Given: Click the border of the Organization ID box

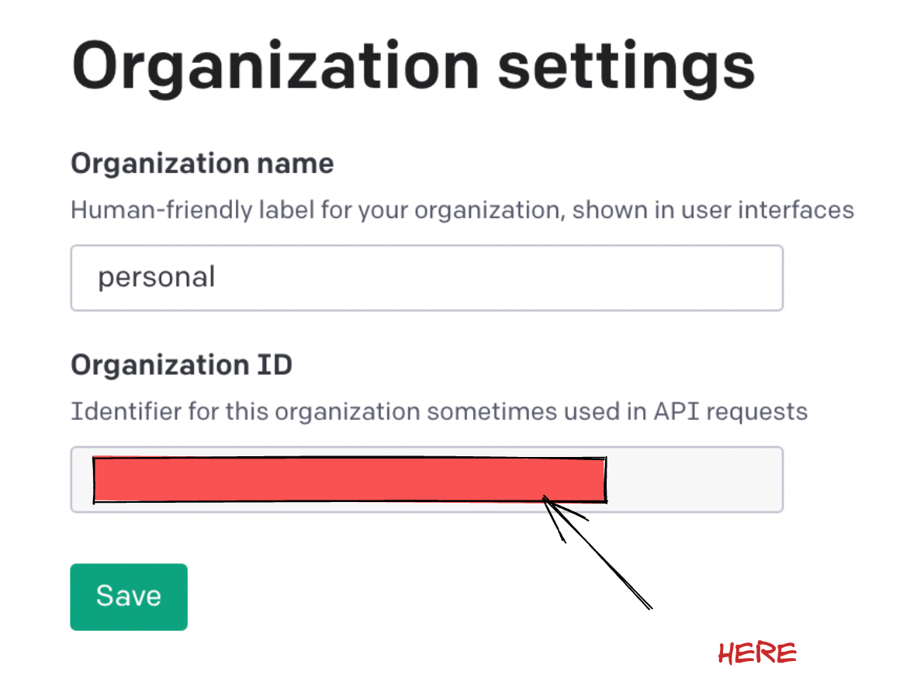Looking at the screenshot, I should 427,448.
